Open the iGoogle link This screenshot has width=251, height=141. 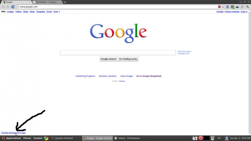tap(220, 12)
